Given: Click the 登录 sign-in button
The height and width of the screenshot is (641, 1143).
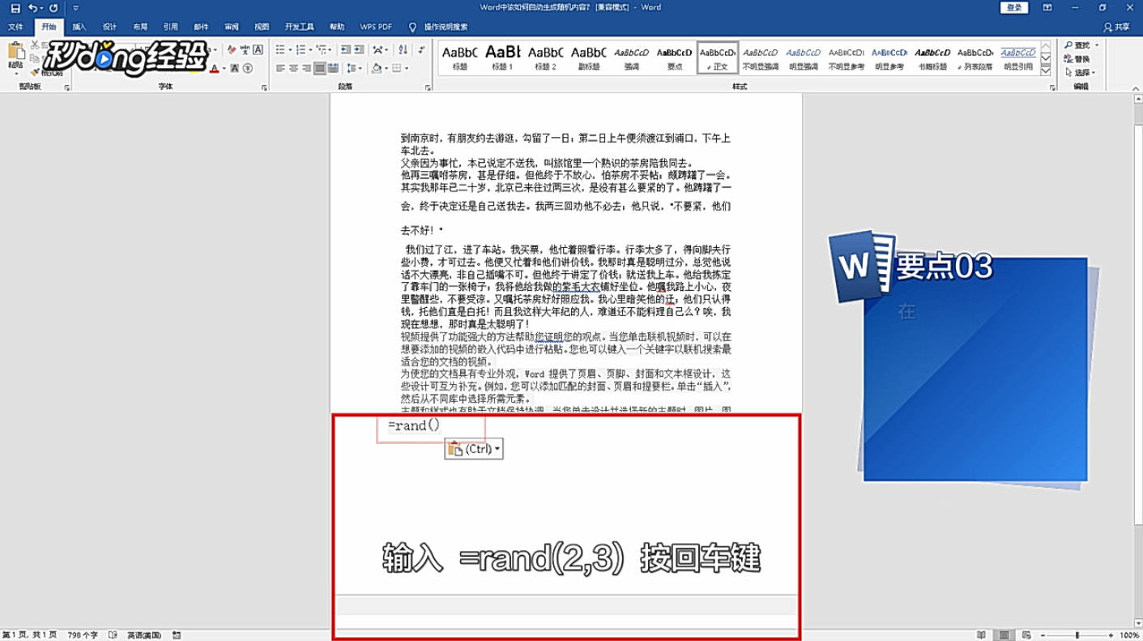Looking at the screenshot, I should click(x=1014, y=7).
